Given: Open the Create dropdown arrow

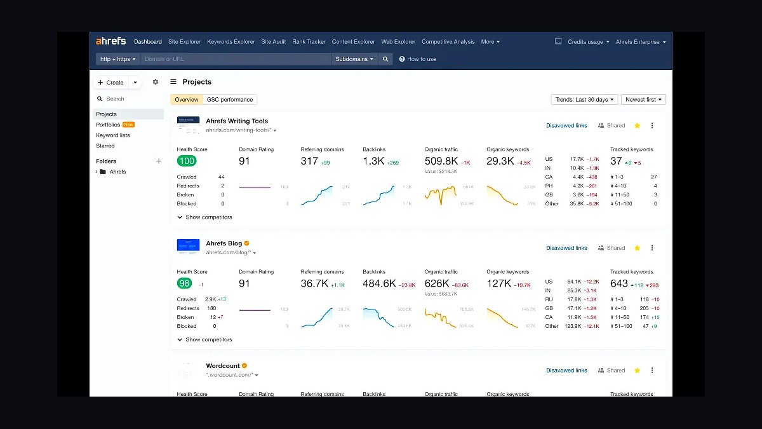Looking at the screenshot, I should (x=135, y=83).
